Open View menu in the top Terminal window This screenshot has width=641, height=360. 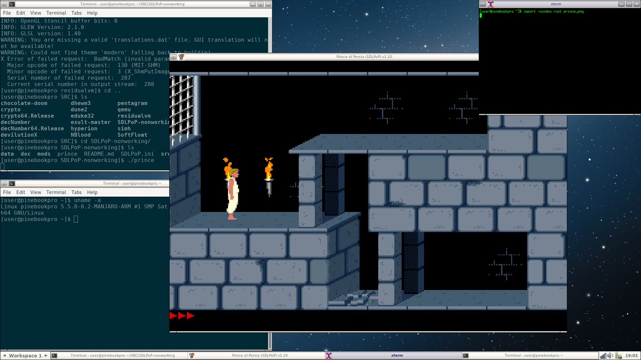point(36,13)
